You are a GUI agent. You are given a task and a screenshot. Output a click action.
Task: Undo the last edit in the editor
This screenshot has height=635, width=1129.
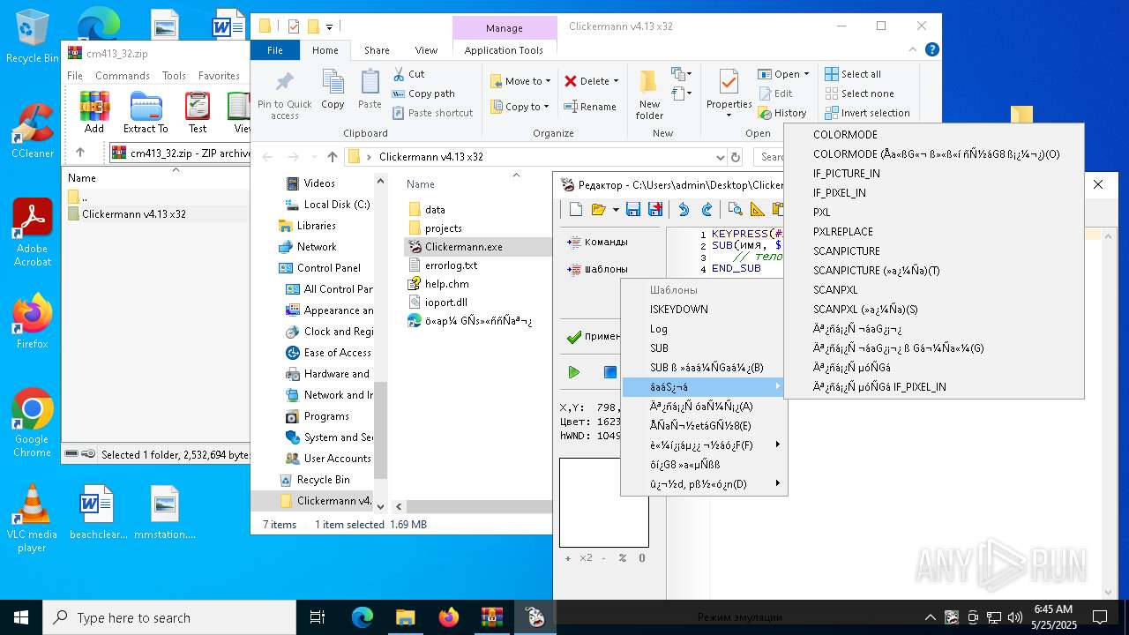684,209
